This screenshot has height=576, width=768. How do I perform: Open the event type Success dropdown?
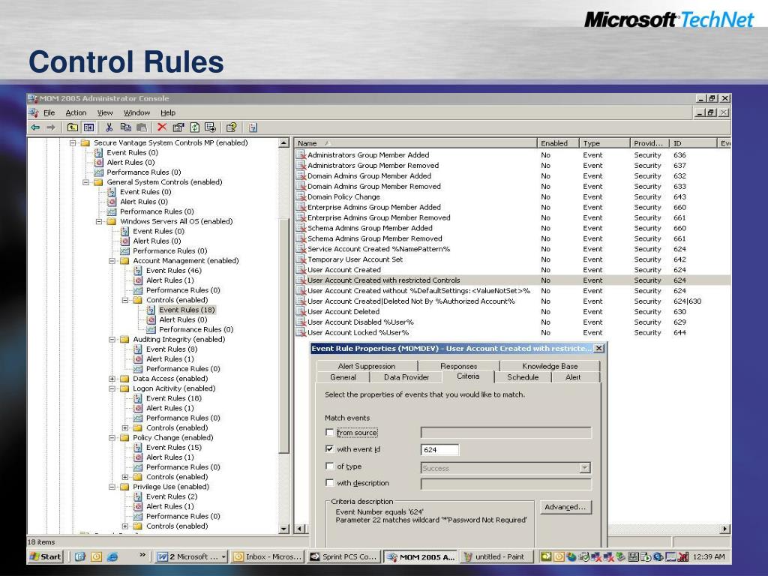click(x=584, y=468)
